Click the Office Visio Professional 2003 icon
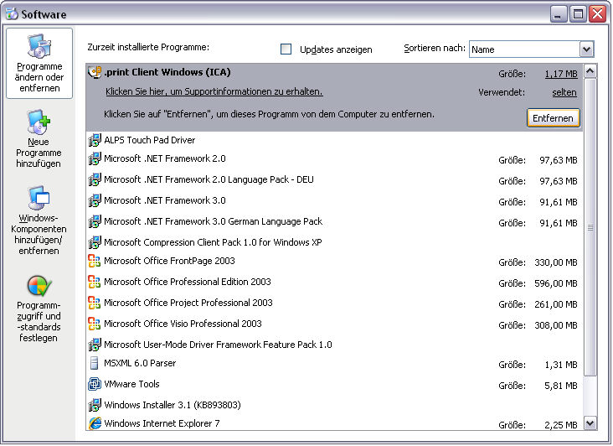The height and width of the screenshot is (446, 613). (x=95, y=324)
